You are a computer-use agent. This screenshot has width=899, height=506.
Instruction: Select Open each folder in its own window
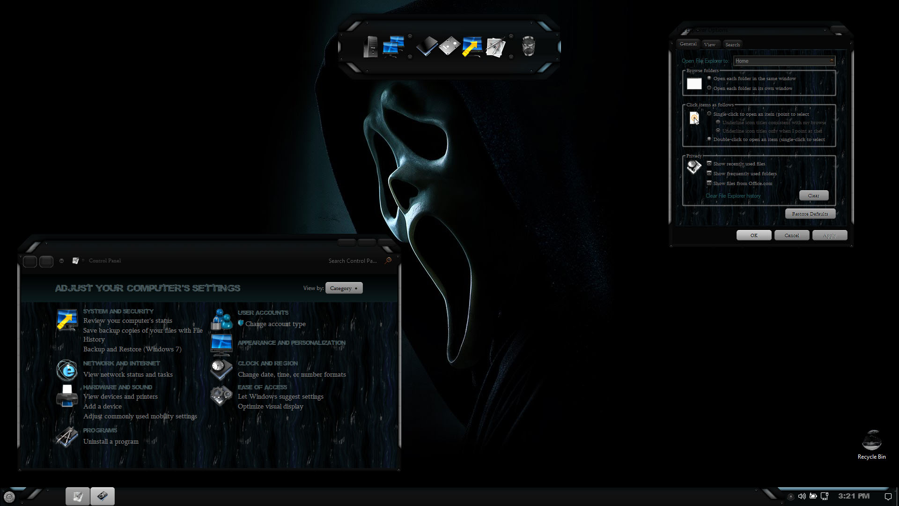[709, 88]
